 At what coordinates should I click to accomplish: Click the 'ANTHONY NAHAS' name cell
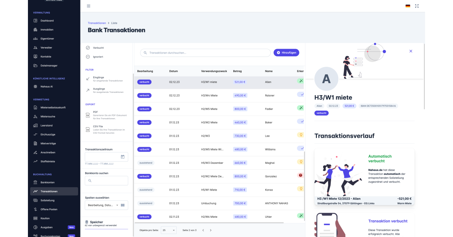[x=277, y=203]
